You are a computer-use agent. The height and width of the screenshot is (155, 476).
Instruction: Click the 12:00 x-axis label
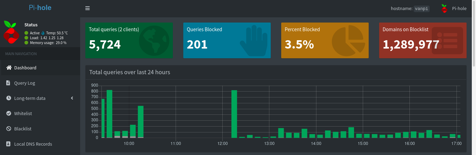click(x=222, y=143)
